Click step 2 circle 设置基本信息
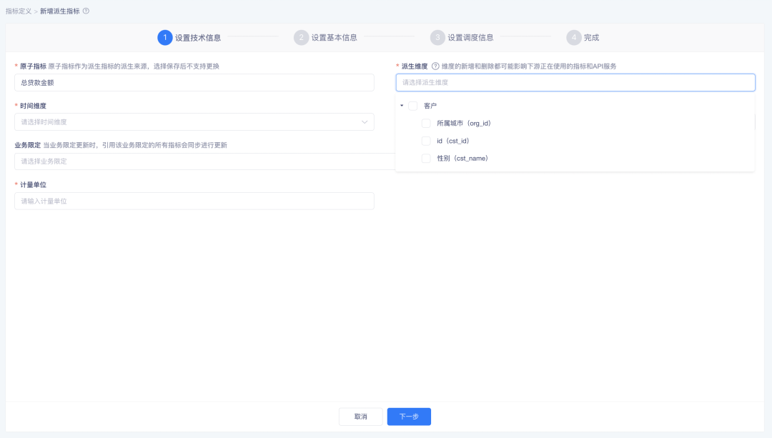 [x=301, y=38]
